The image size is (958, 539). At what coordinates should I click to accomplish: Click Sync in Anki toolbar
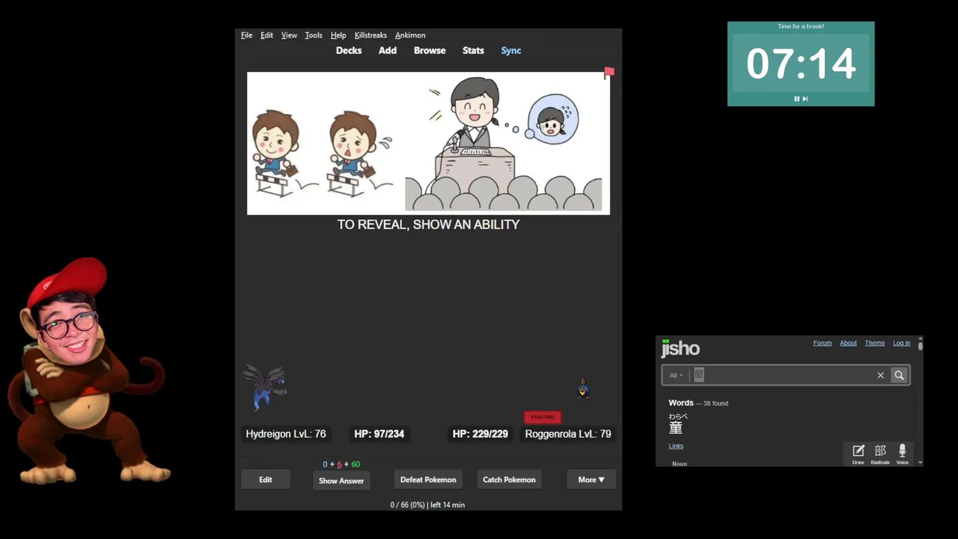pos(511,50)
